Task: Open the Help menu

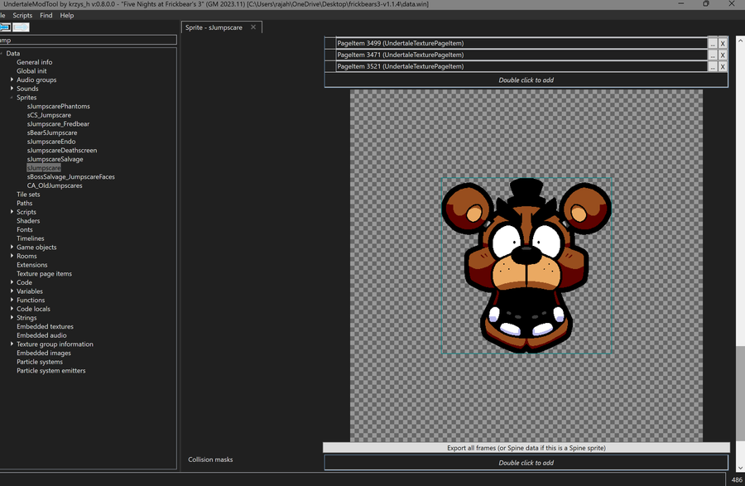Action: click(x=66, y=15)
